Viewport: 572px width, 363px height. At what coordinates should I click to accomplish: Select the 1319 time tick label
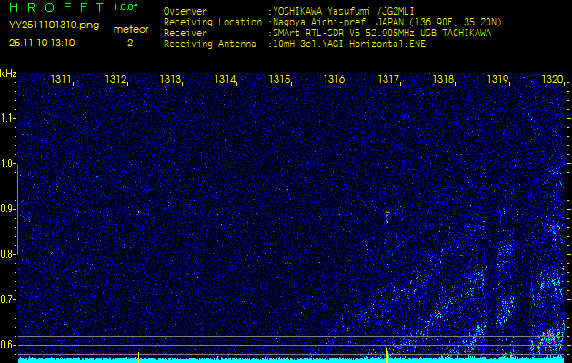click(497, 80)
